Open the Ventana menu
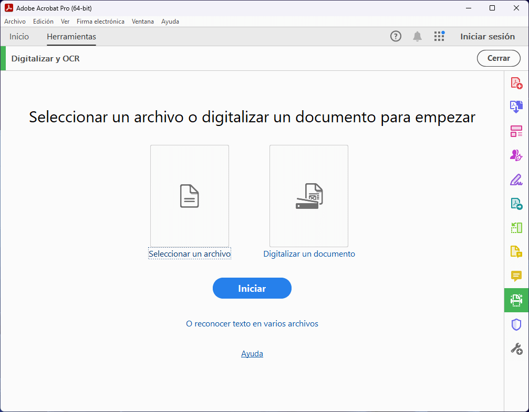This screenshot has height=412, width=529. click(143, 21)
